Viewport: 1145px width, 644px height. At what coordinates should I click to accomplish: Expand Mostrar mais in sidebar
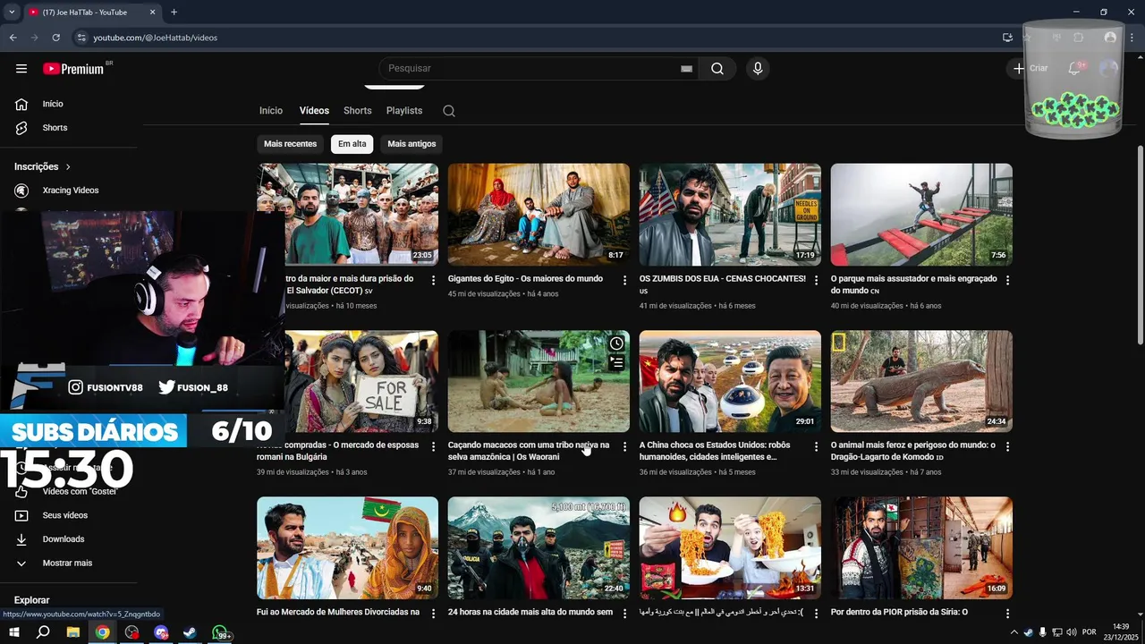tap(67, 563)
